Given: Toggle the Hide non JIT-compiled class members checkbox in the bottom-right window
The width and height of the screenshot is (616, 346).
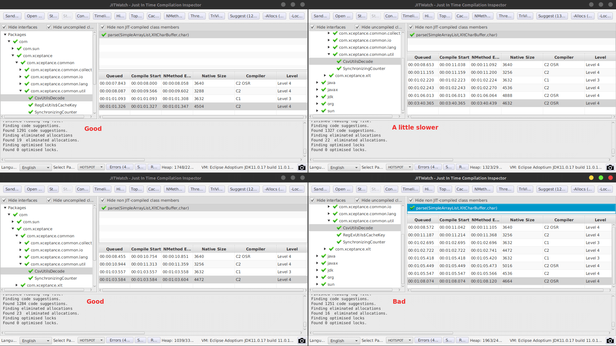Looking at the screenshot, I should tap(411, 200).
